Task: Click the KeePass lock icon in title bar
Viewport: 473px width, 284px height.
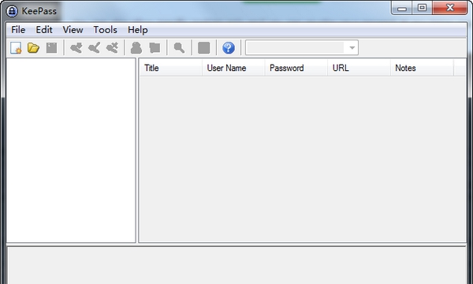Action: 12,11
